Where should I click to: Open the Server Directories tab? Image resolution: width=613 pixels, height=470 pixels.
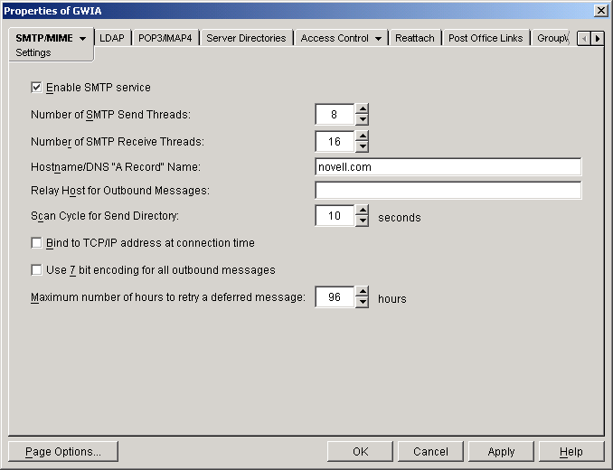pyautogui.click(x=246, y=38)
